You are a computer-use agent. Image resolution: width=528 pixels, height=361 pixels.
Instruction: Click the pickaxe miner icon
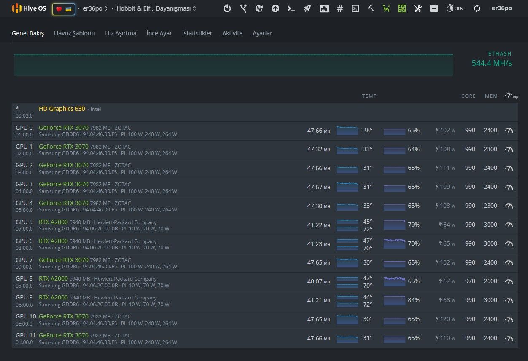(371, 8)
